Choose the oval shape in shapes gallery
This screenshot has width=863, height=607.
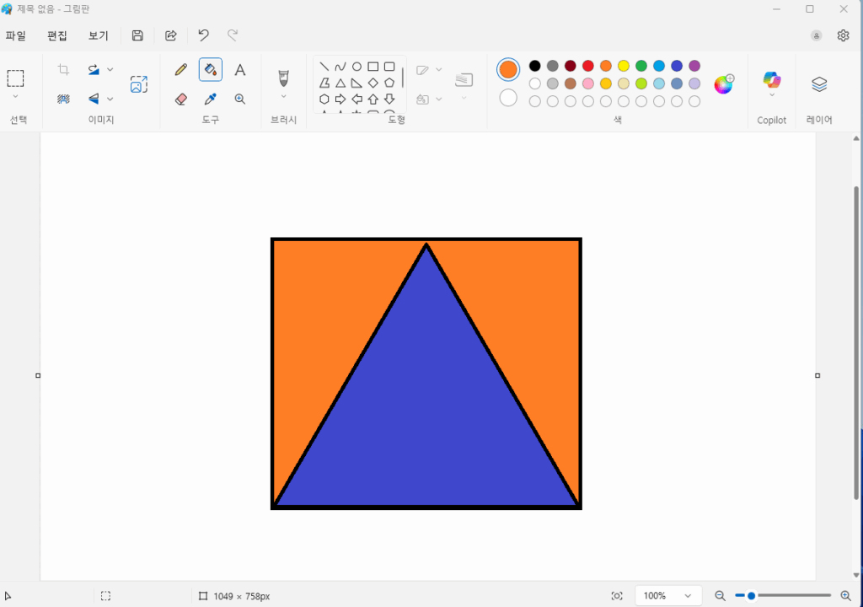pos(356,67)
